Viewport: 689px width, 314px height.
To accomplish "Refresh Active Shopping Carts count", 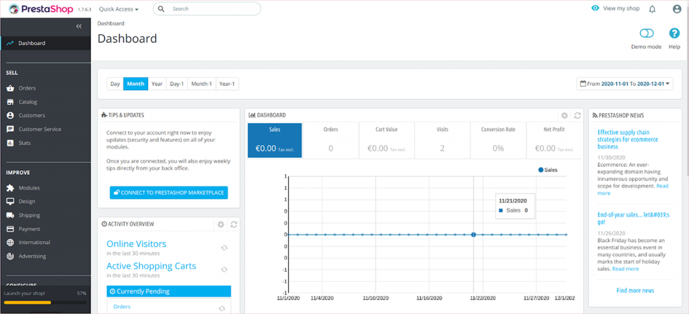I will (x=224, y=270).
